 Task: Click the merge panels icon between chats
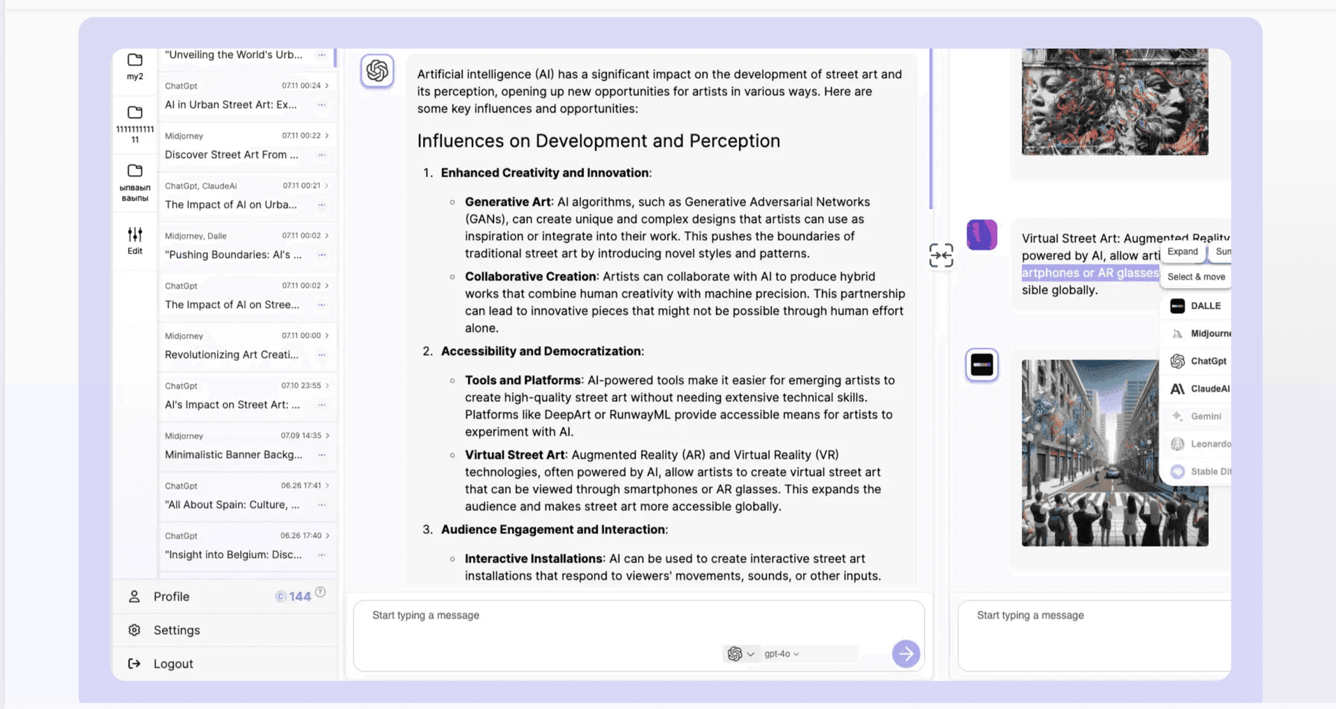(x=941, y=255)
